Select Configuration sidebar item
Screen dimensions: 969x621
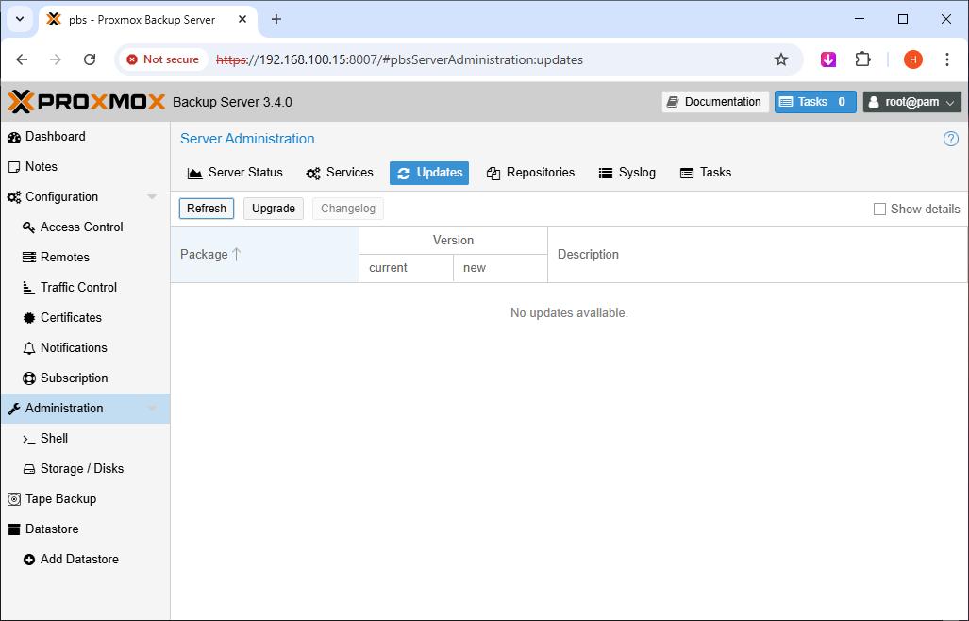point(85,197)
